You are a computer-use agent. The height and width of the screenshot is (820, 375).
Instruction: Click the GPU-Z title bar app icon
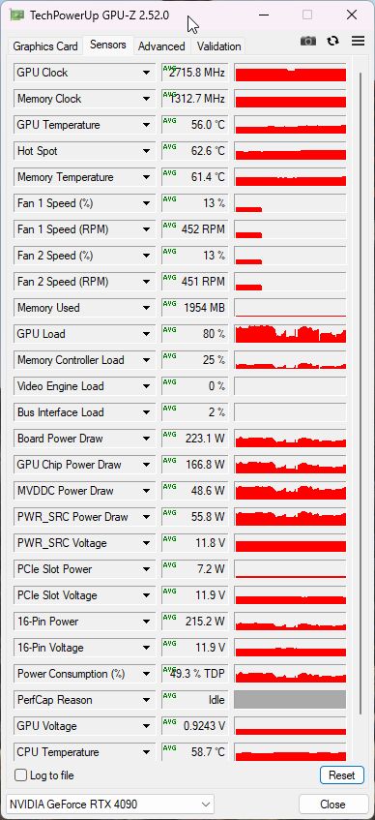pyautogui.click(x=16, y=15)
